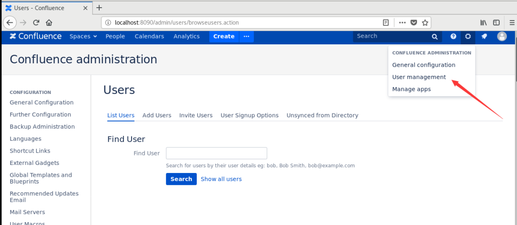Viewport: 517px width, 225px height.
Task: Select User management from admin menu
Action: 419,77
